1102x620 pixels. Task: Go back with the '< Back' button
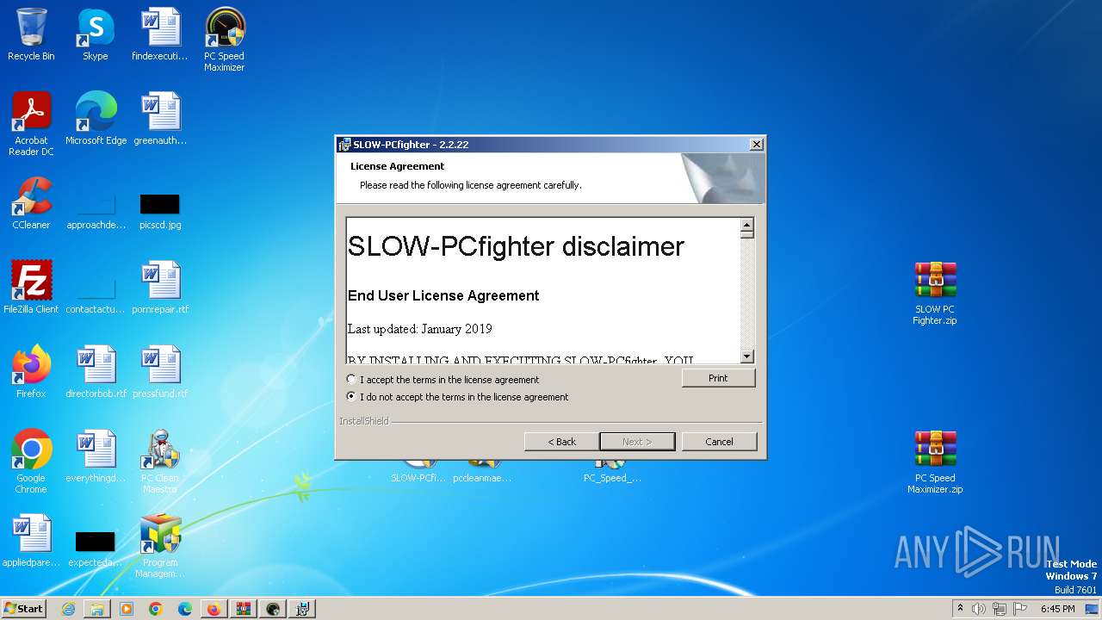pyautogui.click(x=561, y=441)
